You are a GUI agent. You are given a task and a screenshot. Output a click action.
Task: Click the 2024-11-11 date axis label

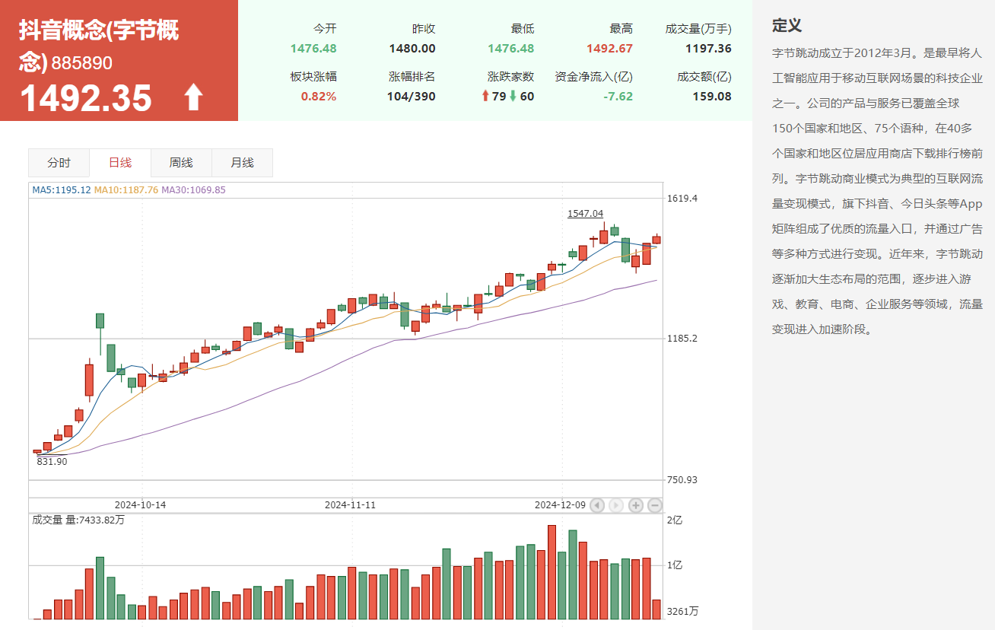coord(351,504)
